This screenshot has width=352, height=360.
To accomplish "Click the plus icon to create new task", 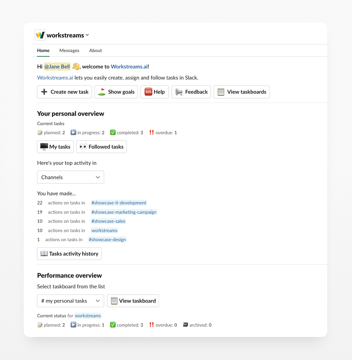I will click(44, 92).
